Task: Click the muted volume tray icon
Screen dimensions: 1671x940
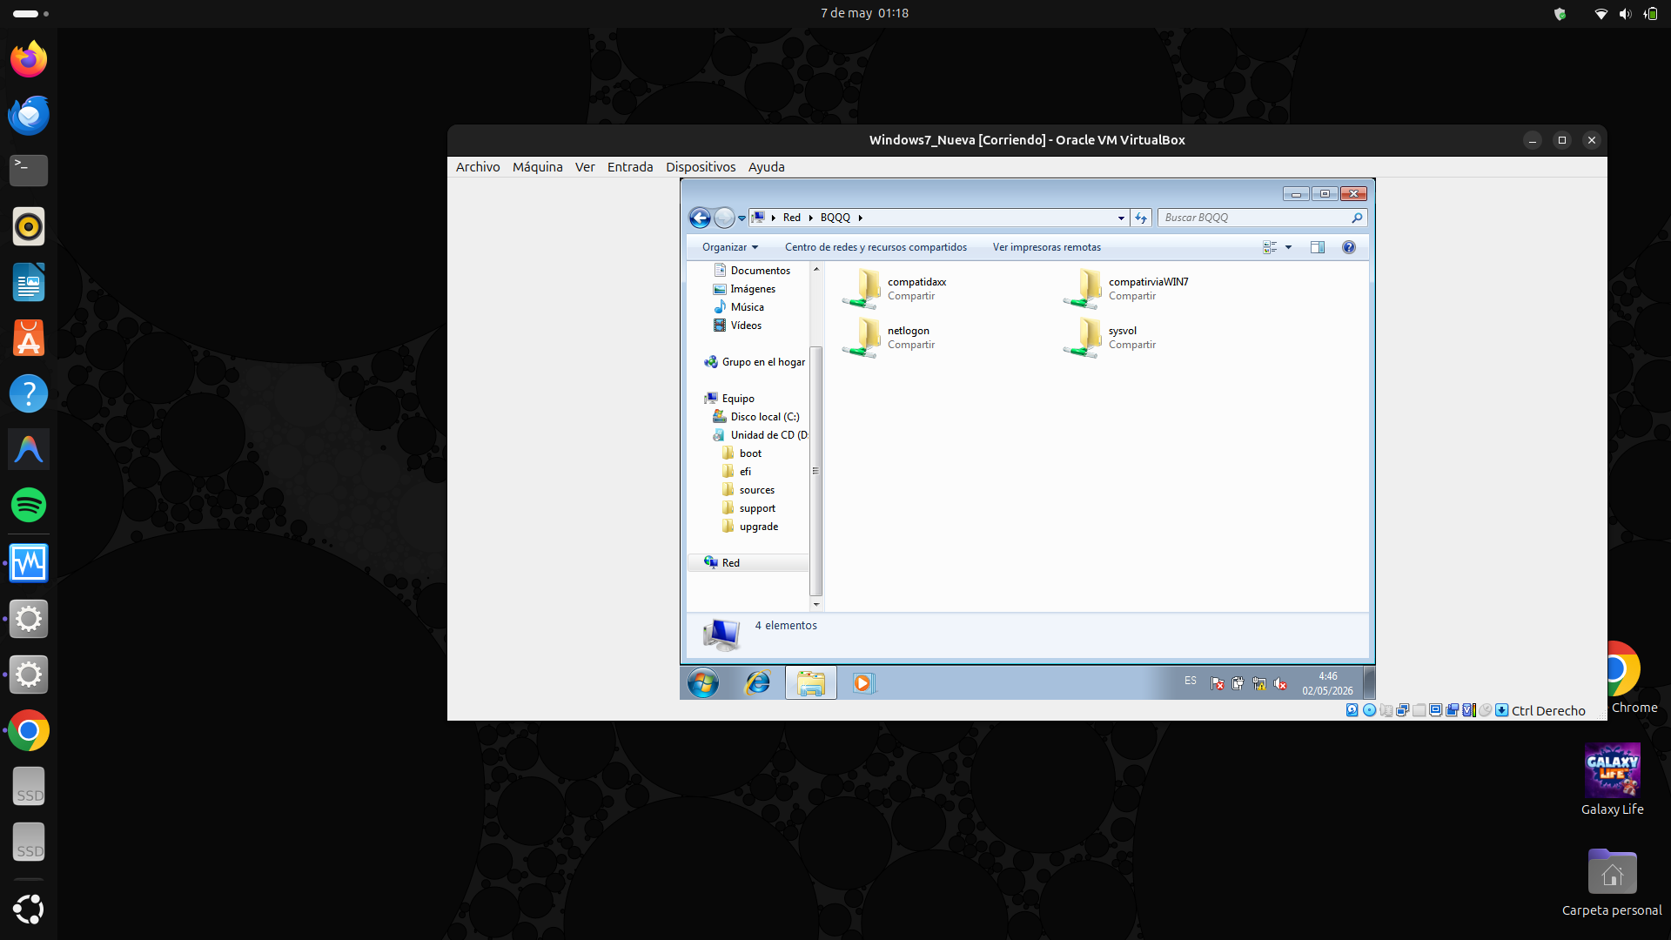Action: pos(1280,684)
